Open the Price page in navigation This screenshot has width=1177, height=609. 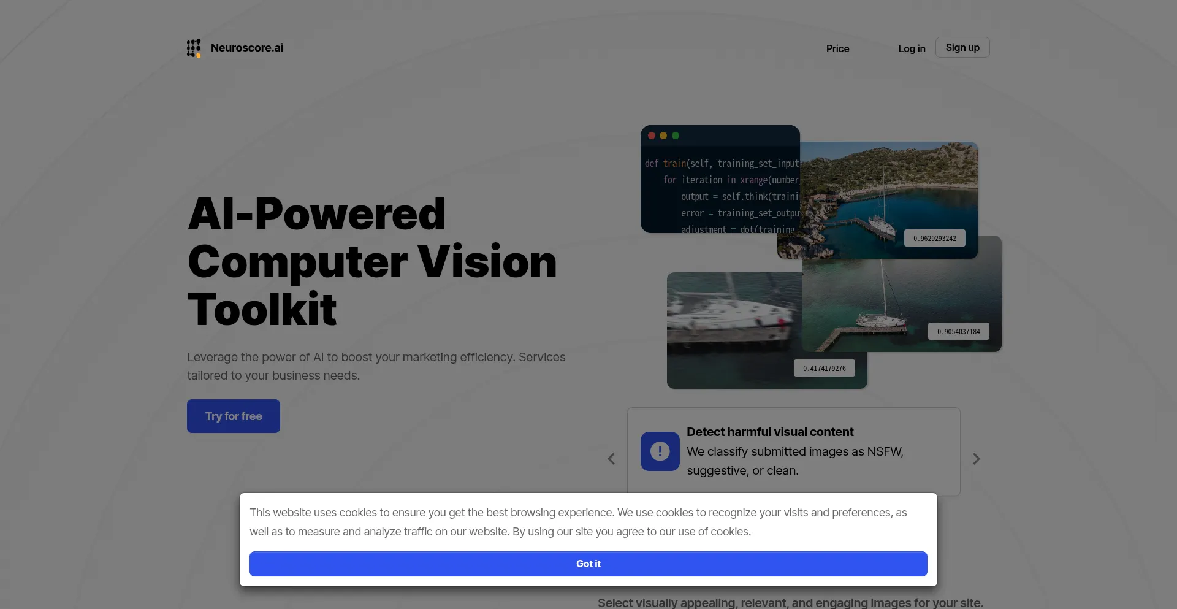[x=837, y=48]
